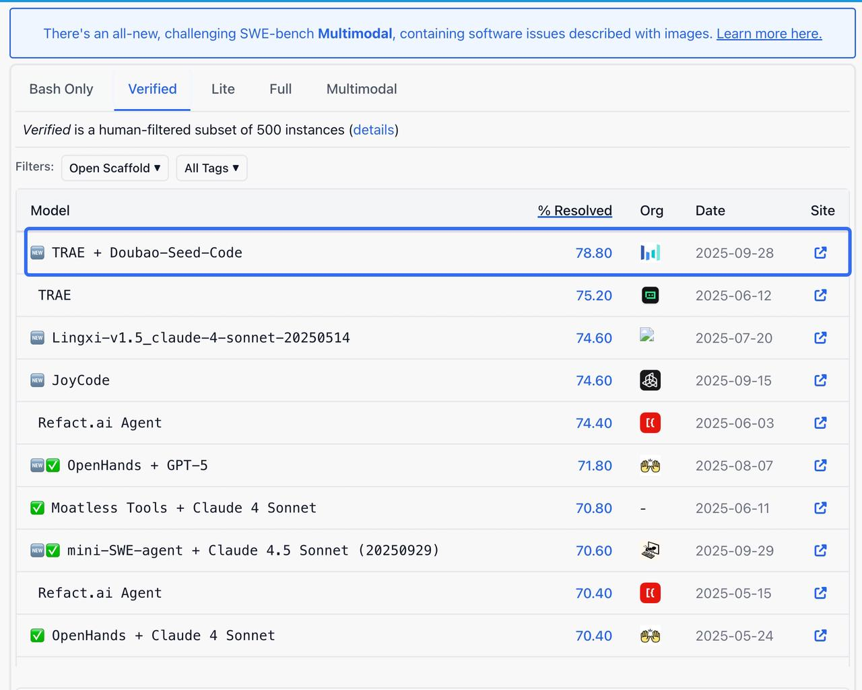Open the site link for Moatless Tools entry
Screen dimensions: 862x690
820,508
